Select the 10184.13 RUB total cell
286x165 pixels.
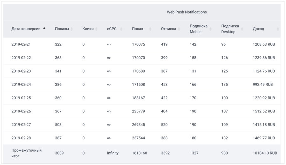pyautogui.click(x=265, y=153)
